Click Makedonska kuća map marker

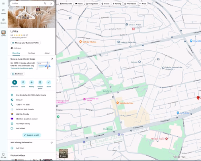[x=117, y=103]
